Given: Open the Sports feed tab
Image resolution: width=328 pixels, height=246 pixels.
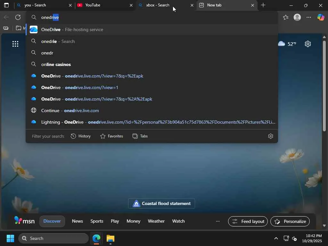Looking at the screenshot, I should [x=97, y=221].
